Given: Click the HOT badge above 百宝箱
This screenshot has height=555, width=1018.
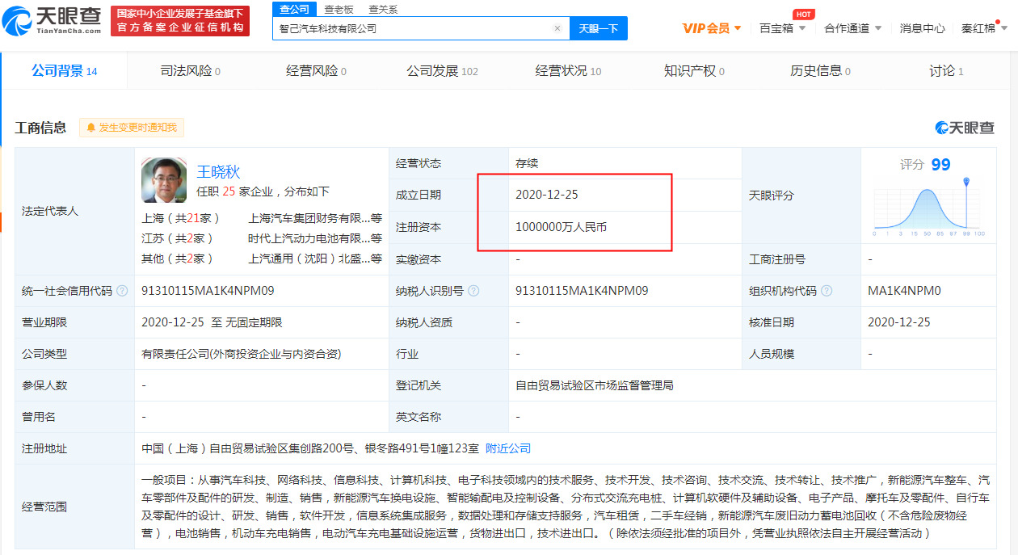Looking at the screenshot, I should click(803, 15).
